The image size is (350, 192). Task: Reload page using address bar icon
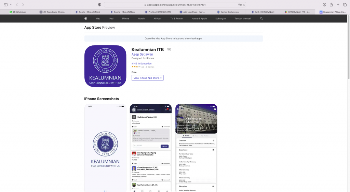tap(245, 5)
